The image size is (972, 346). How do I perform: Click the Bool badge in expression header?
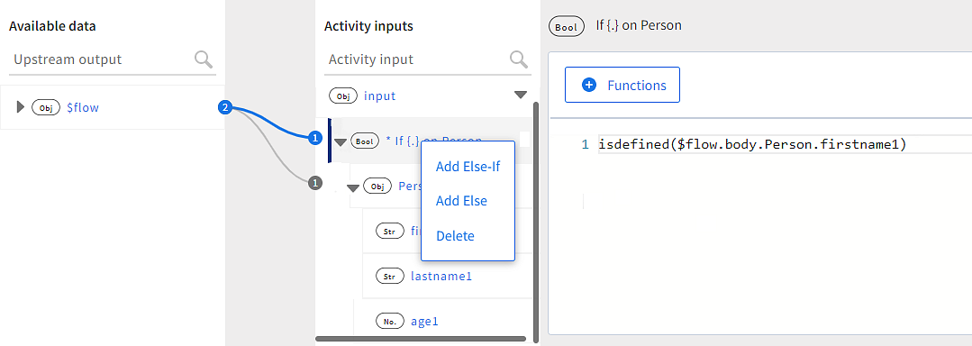coord(567,27)
